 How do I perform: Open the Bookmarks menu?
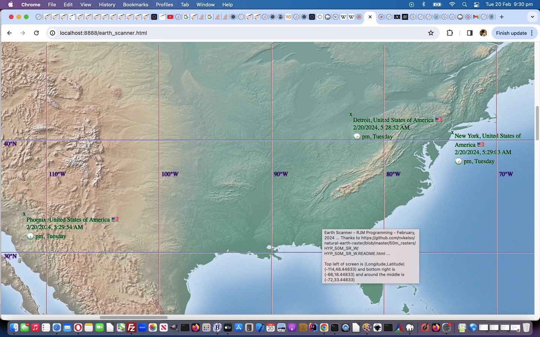[x=135, y=4]
